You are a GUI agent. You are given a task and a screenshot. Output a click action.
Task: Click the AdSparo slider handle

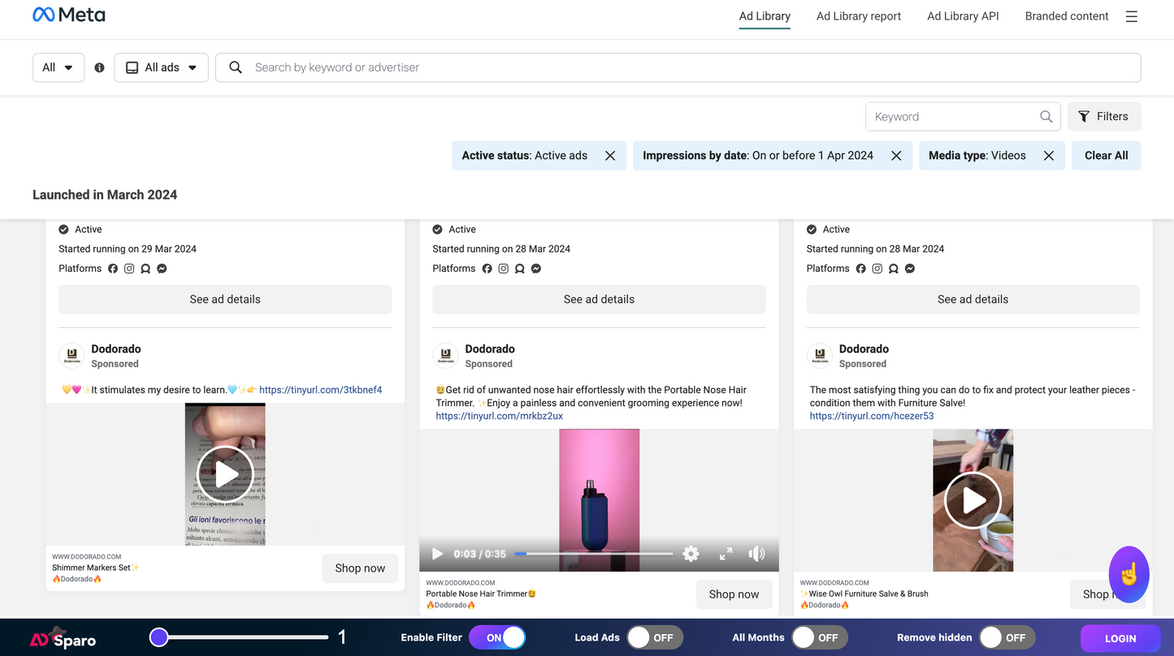click(159, 637)
